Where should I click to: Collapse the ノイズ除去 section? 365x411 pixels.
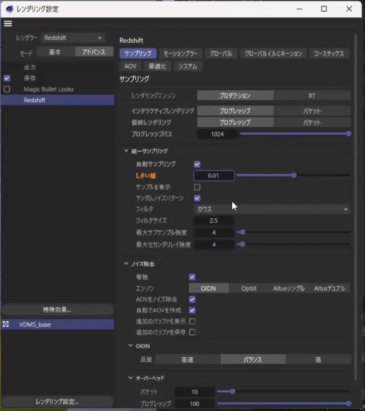126,264
